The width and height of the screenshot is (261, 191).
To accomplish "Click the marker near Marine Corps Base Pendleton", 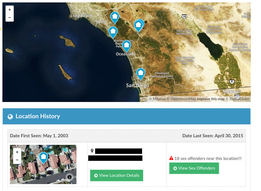I will point(113,31).
